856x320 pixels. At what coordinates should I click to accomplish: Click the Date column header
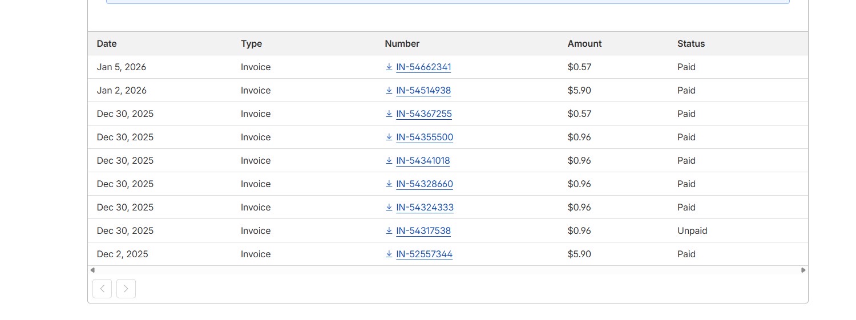pos(107,44)
